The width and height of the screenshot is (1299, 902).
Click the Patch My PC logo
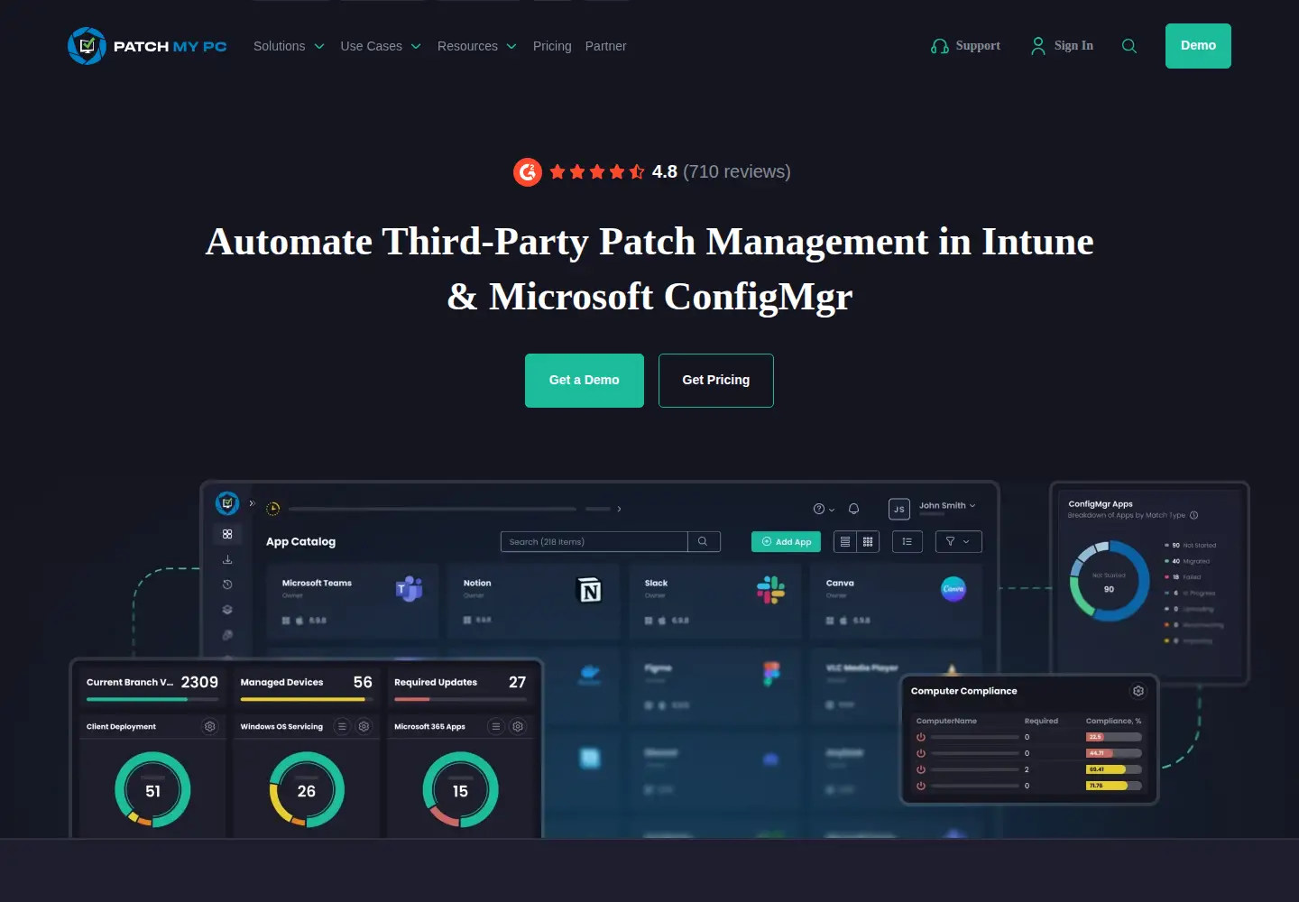[x=147, y=46]
